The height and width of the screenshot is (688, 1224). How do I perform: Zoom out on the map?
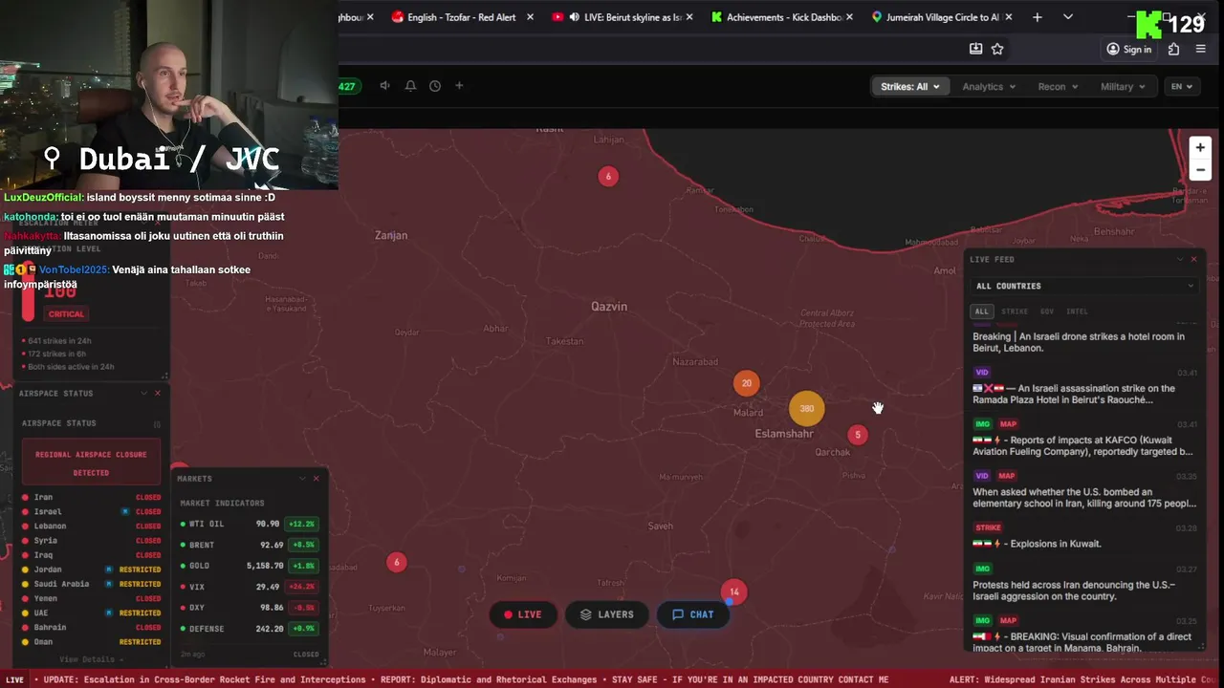(1200, 170)
